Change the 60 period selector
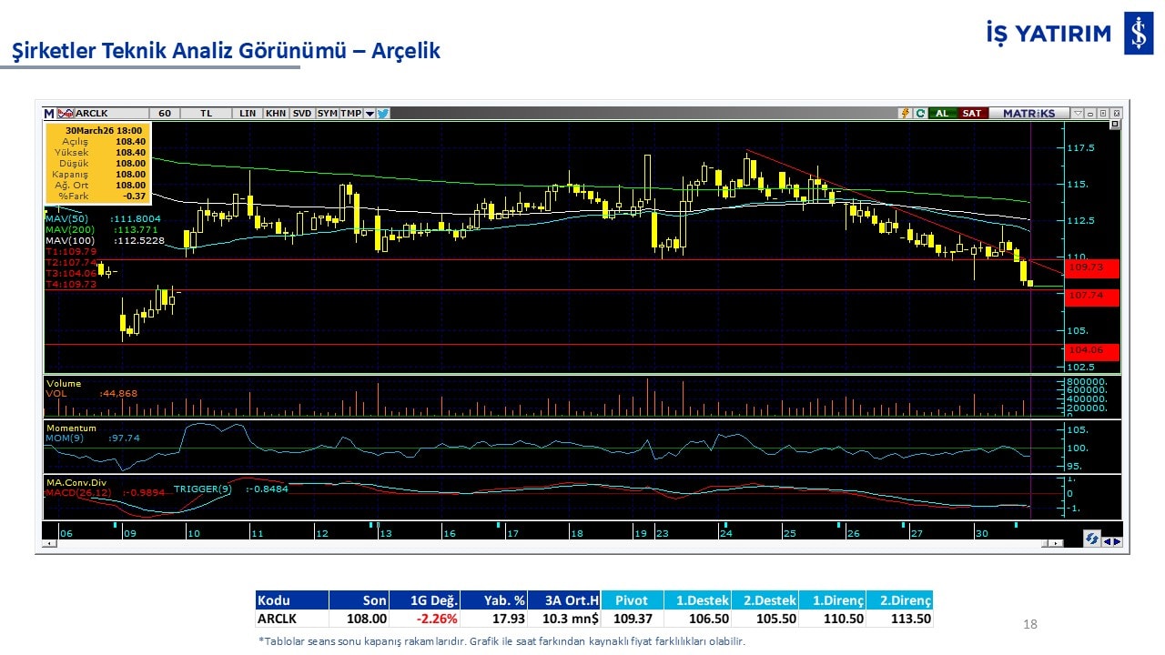The width and height of the screenshot is (1165, 655). 165,114
